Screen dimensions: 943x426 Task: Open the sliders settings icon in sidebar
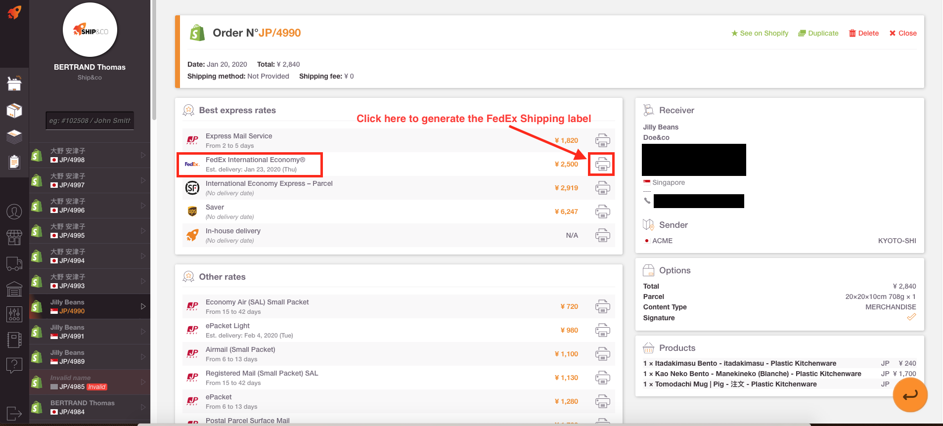[x=14, y=314]
